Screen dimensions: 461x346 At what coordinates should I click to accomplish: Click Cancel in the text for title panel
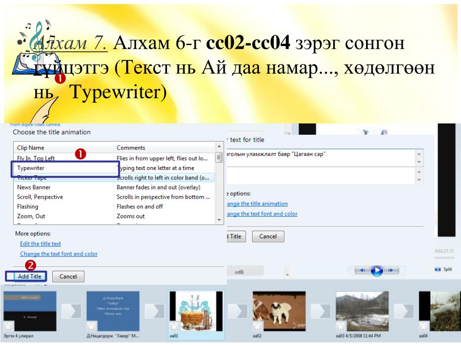pyautogui.click(x=268, y=237)
